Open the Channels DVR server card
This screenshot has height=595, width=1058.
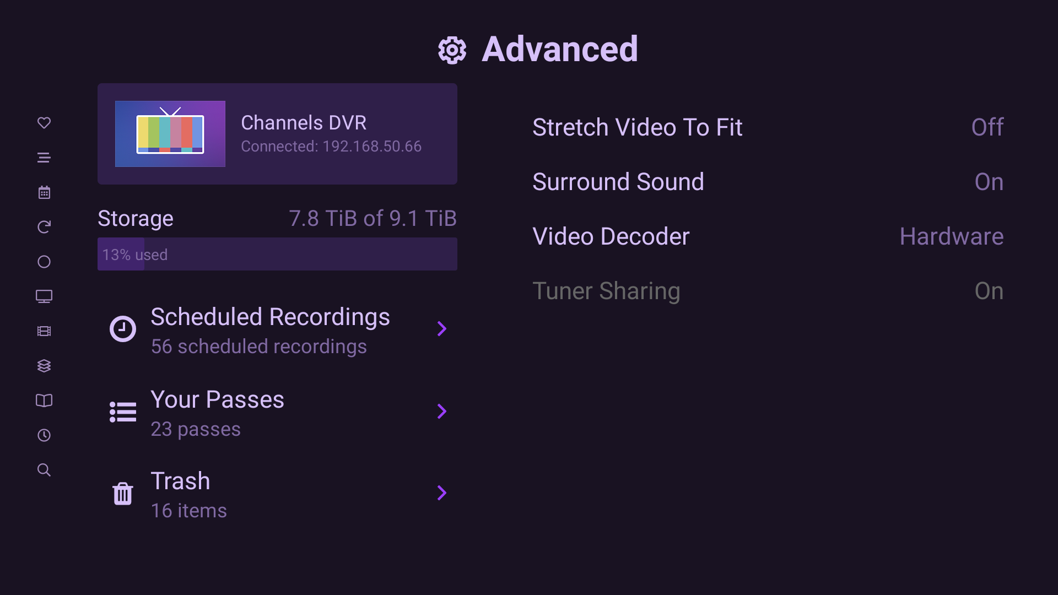click(277, 133)
